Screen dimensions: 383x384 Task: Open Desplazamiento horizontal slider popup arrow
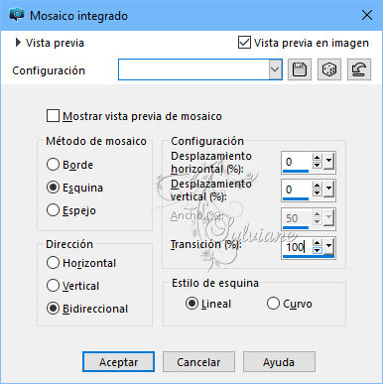click(328, 162)
